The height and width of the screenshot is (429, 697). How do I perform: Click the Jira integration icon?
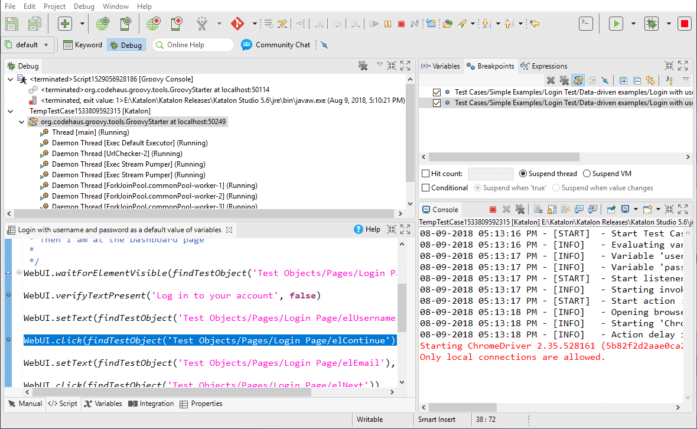pyautogui.click(x=202, y=24)
